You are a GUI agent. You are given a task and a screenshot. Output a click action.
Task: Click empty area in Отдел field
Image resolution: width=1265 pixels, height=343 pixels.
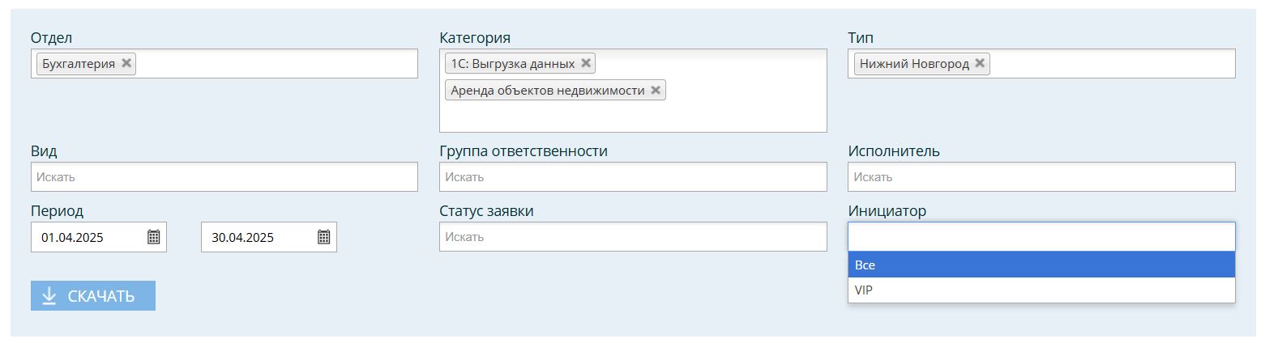point(276,64)
